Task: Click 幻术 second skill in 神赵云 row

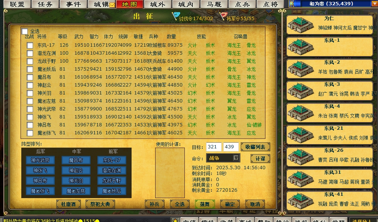Action: [210, 85]
